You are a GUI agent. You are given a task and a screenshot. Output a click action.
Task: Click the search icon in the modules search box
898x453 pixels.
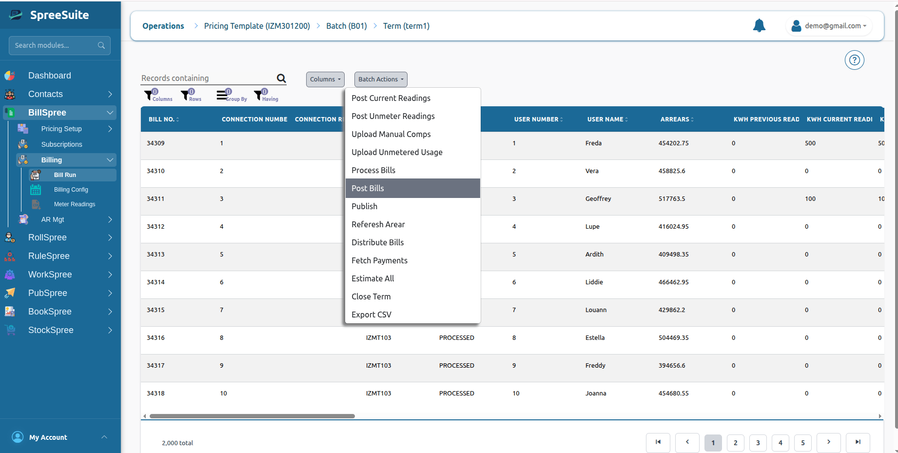click(x=101, y=45)
